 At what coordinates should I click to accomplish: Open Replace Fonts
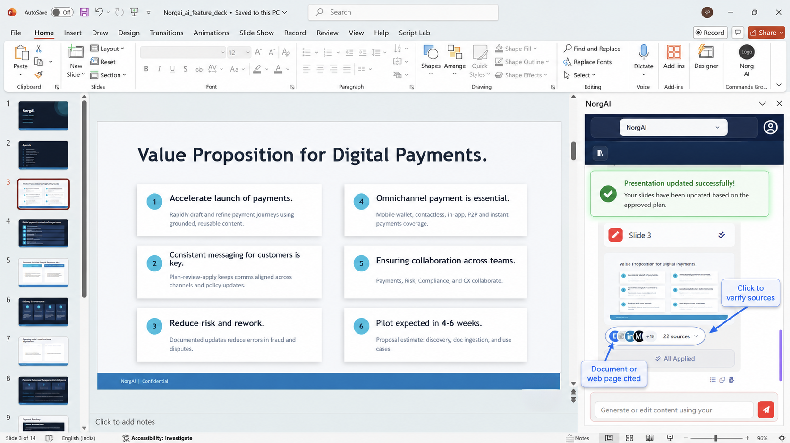(x=587, y=62)
